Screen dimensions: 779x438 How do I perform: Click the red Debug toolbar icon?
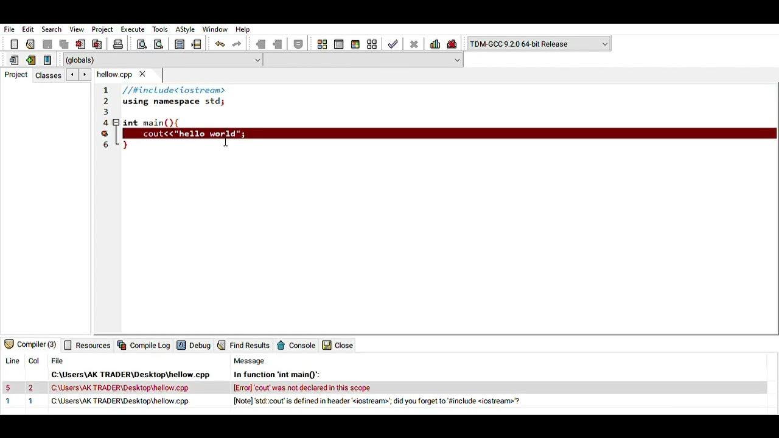[452, 44]
